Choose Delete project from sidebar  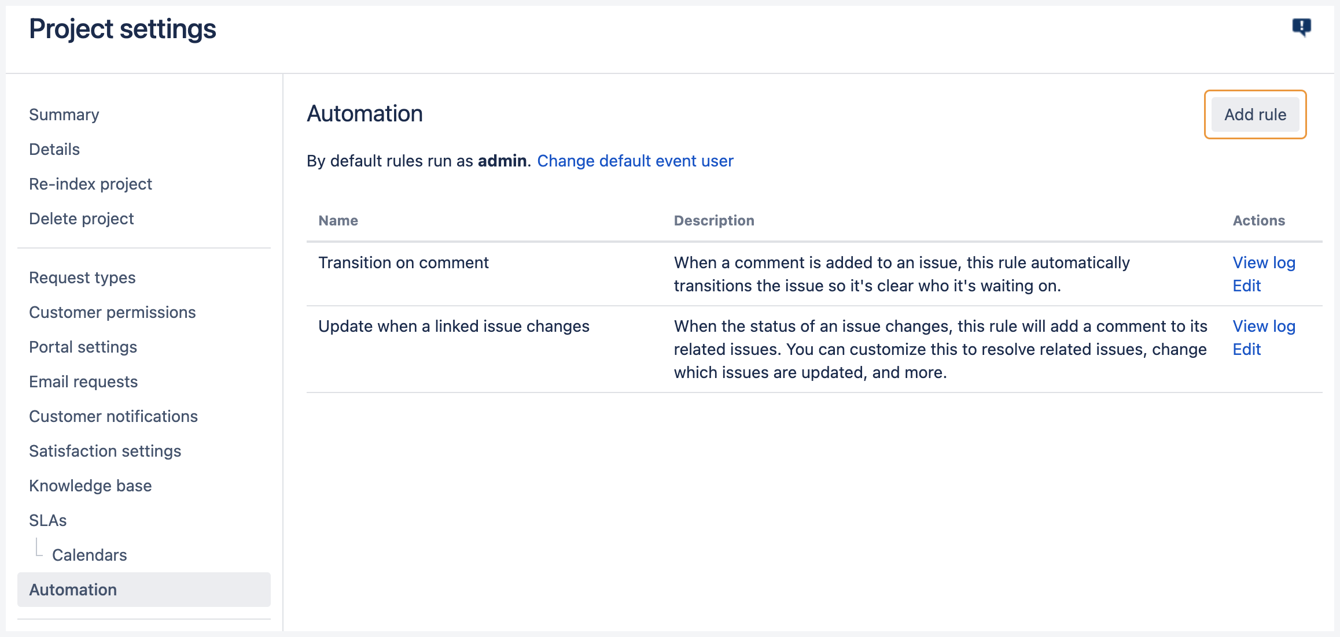82,218
